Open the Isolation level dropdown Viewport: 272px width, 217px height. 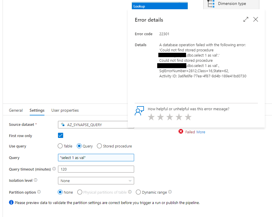[130, 180]
